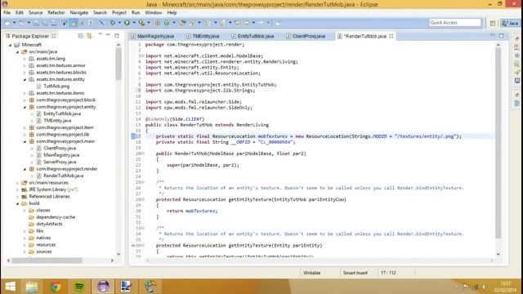Expand the src/main/resources folder
The width and height of the screenshot is (523, 294).
[x=18, y=183]
